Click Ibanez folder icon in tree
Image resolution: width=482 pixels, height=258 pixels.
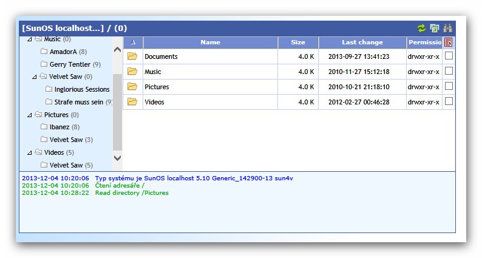[44, 127]
